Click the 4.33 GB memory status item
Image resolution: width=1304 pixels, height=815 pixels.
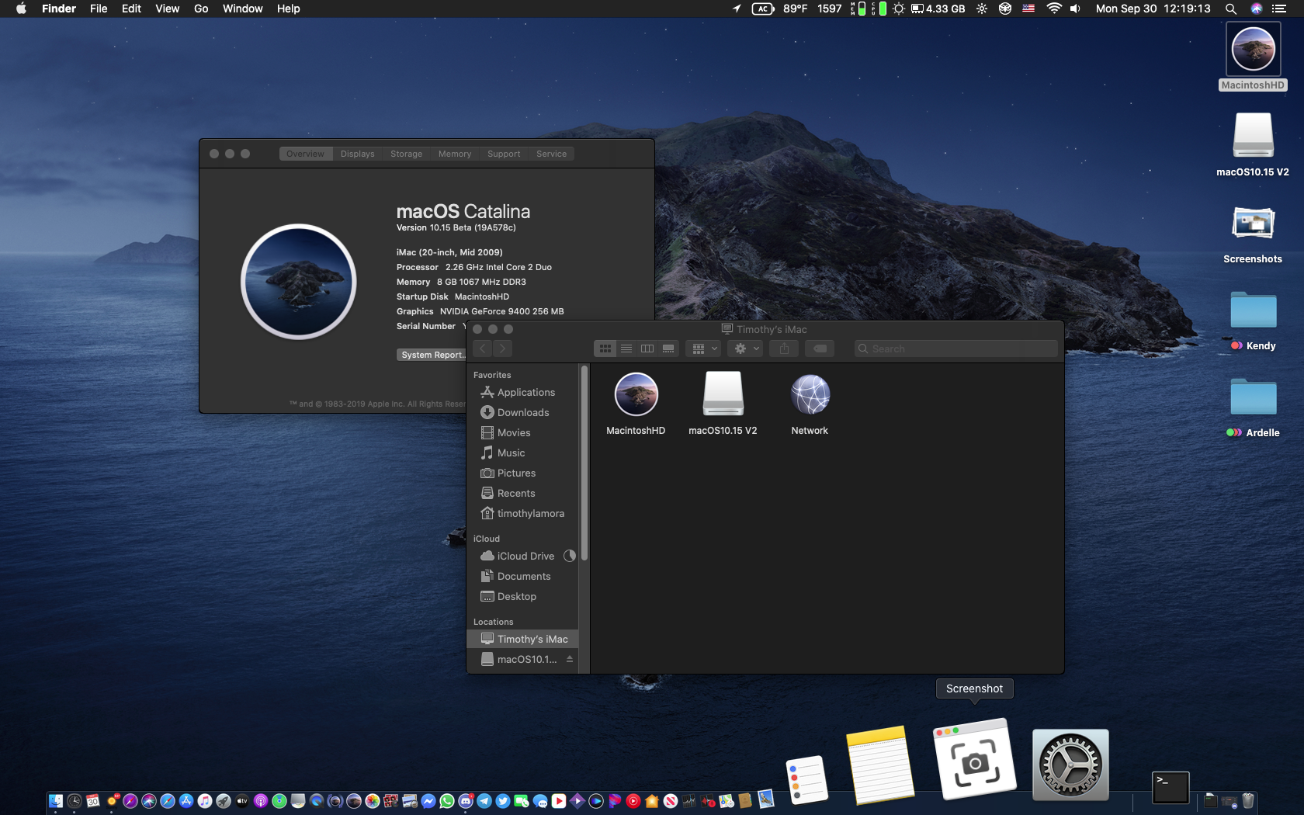tap(938, 9)
